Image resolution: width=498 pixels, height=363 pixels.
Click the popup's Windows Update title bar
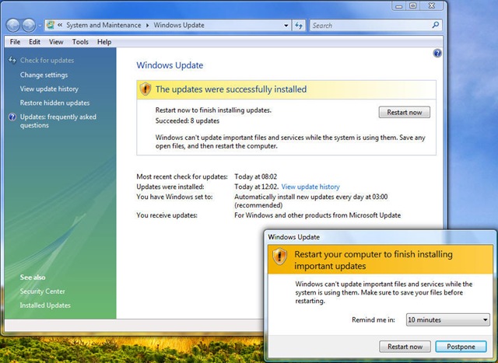[x=380, y=237]
